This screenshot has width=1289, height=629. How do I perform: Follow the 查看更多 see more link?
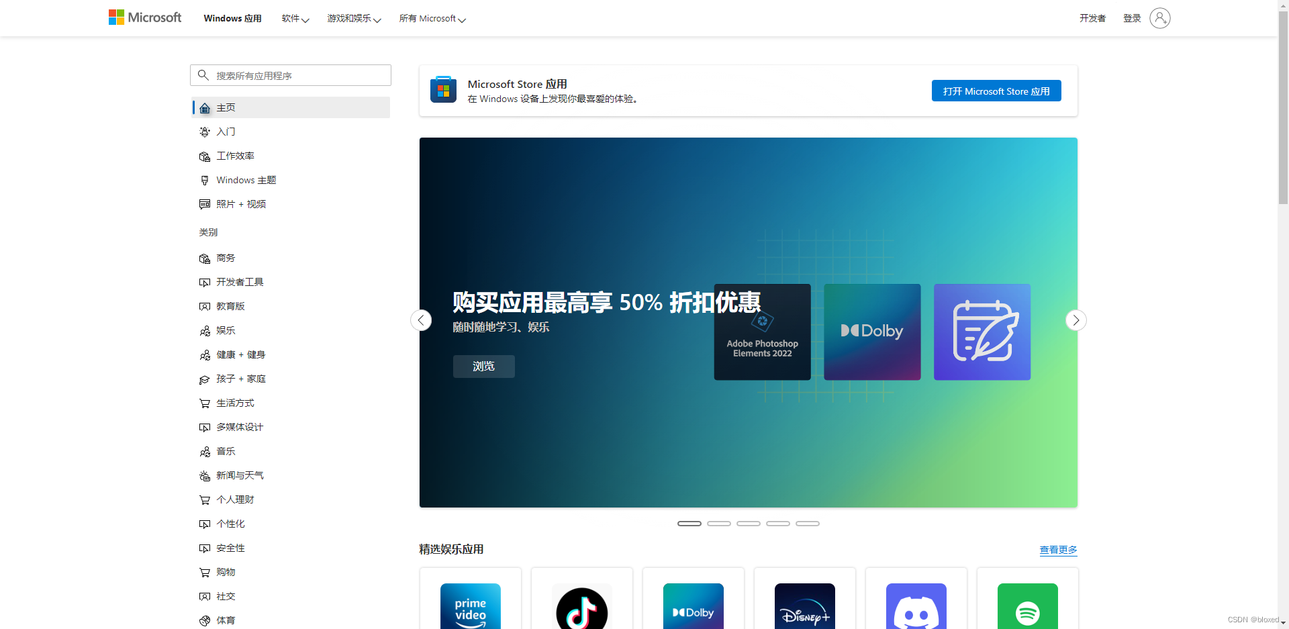[x=1057, y=549]
